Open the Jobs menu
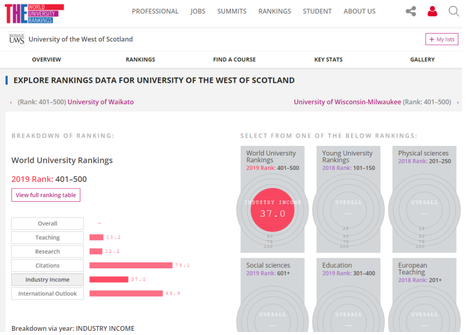 (197, 11)
